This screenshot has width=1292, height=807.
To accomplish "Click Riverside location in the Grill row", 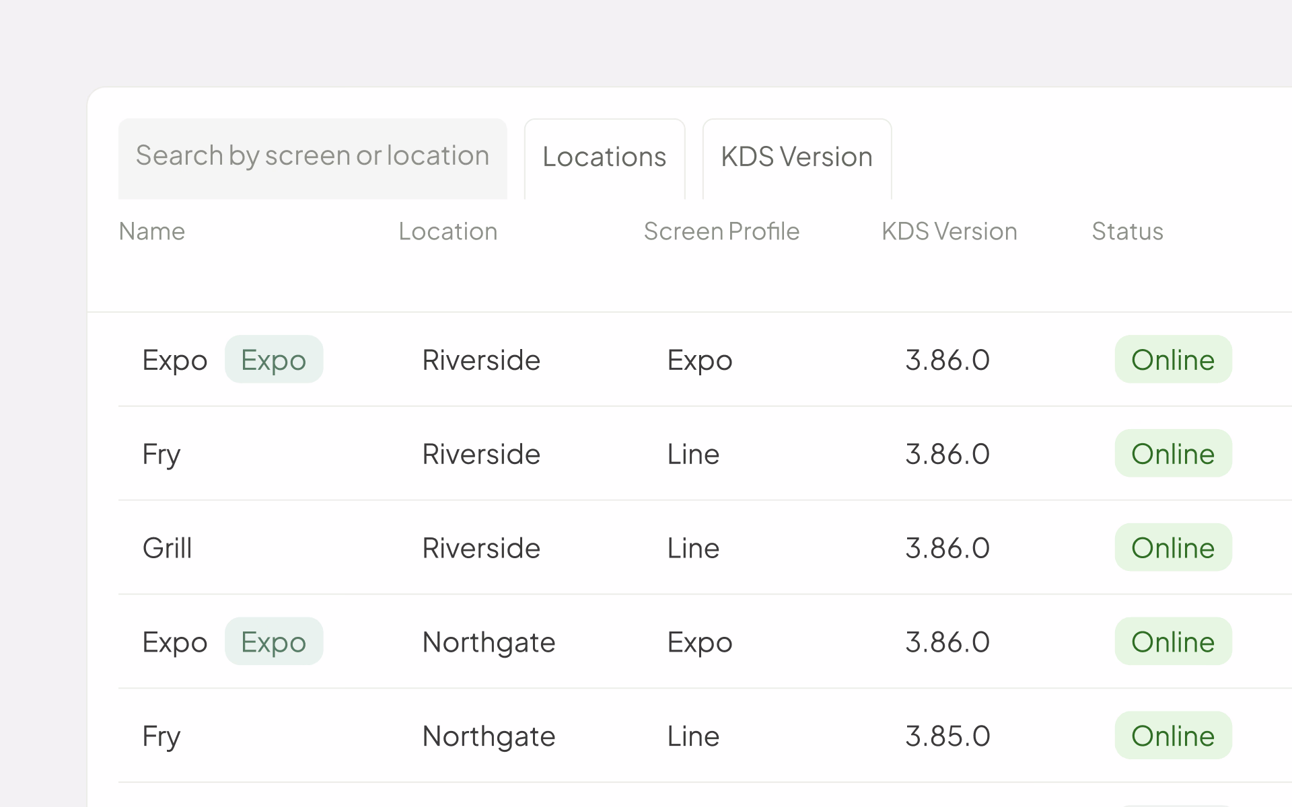I will coord(481,548).
